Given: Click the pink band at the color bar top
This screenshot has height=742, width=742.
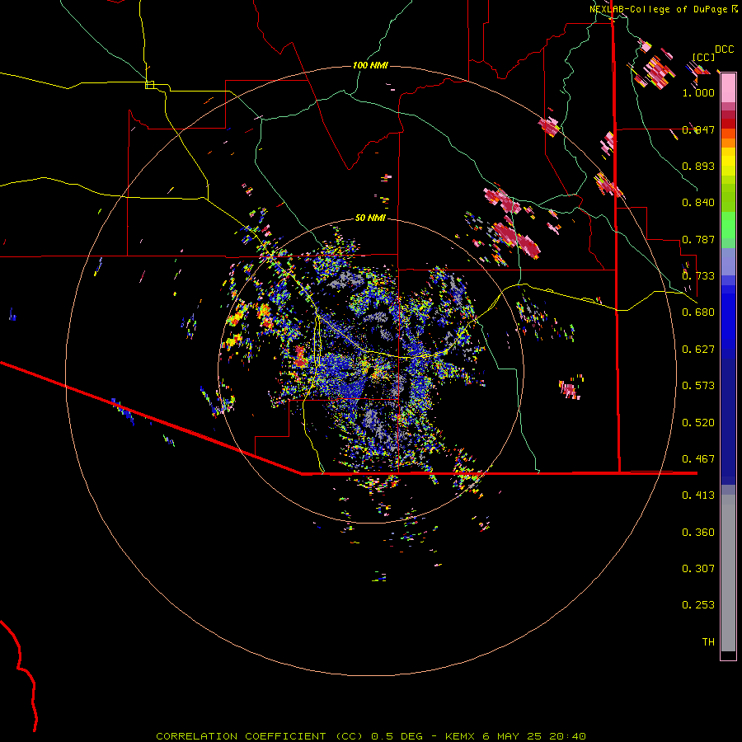Looking at the screenshot, I should 728,88.
